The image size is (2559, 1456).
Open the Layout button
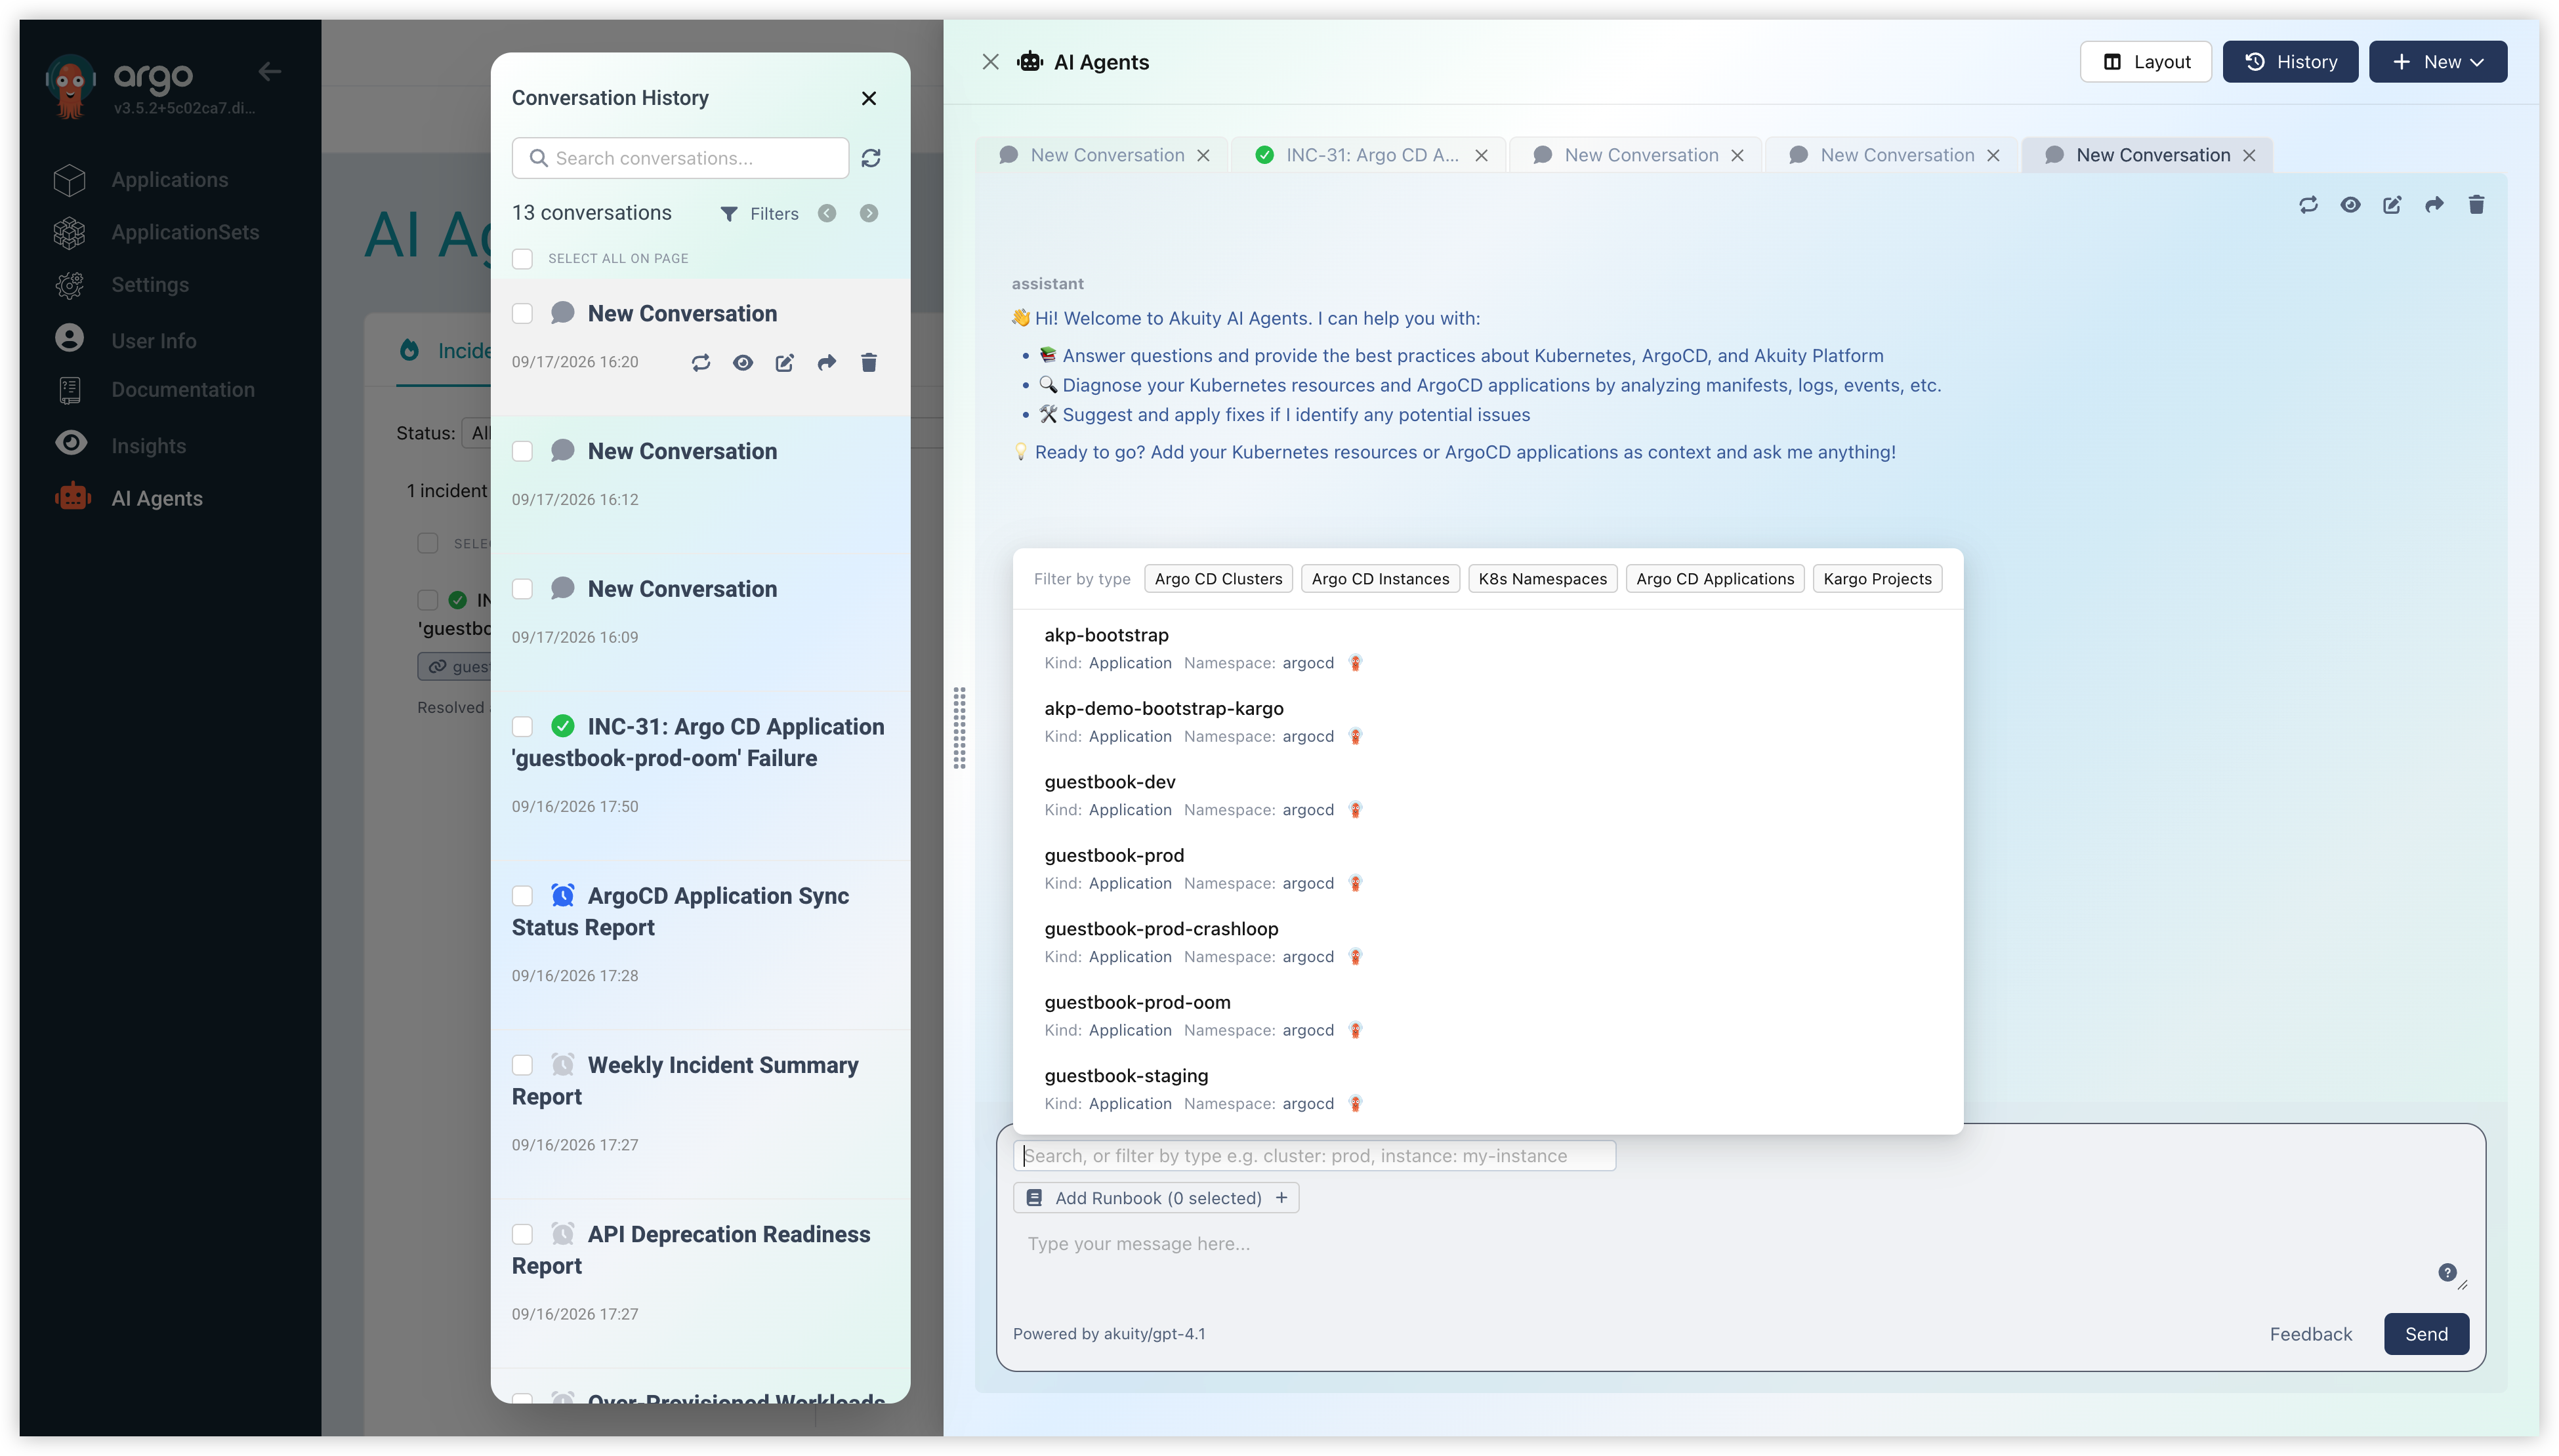click(2146, 62)
